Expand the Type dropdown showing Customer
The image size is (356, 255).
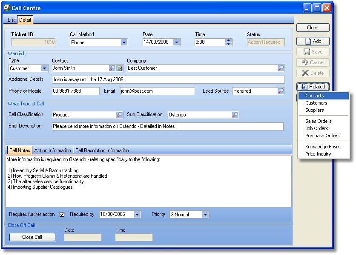[x=44, y=68]
